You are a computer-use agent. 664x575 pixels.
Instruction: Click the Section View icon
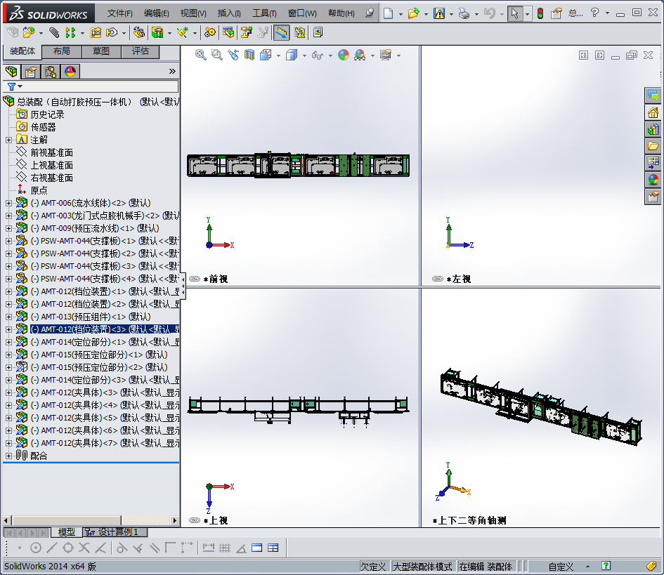(x=249, y=55)
